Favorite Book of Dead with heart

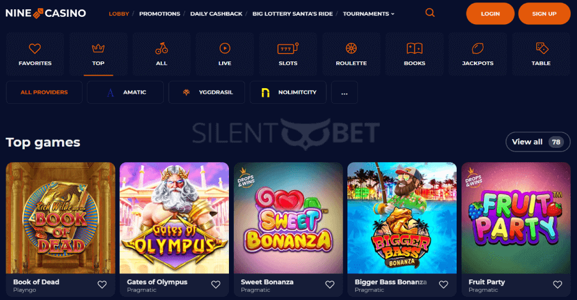(x=102, y=284)
